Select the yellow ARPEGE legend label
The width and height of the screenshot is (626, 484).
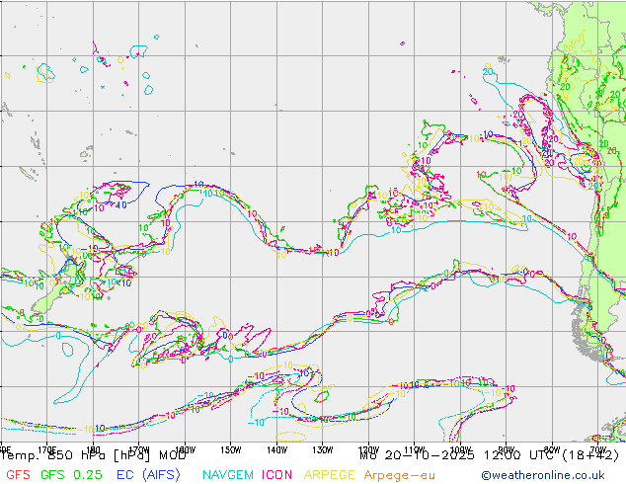click(330, 475)
